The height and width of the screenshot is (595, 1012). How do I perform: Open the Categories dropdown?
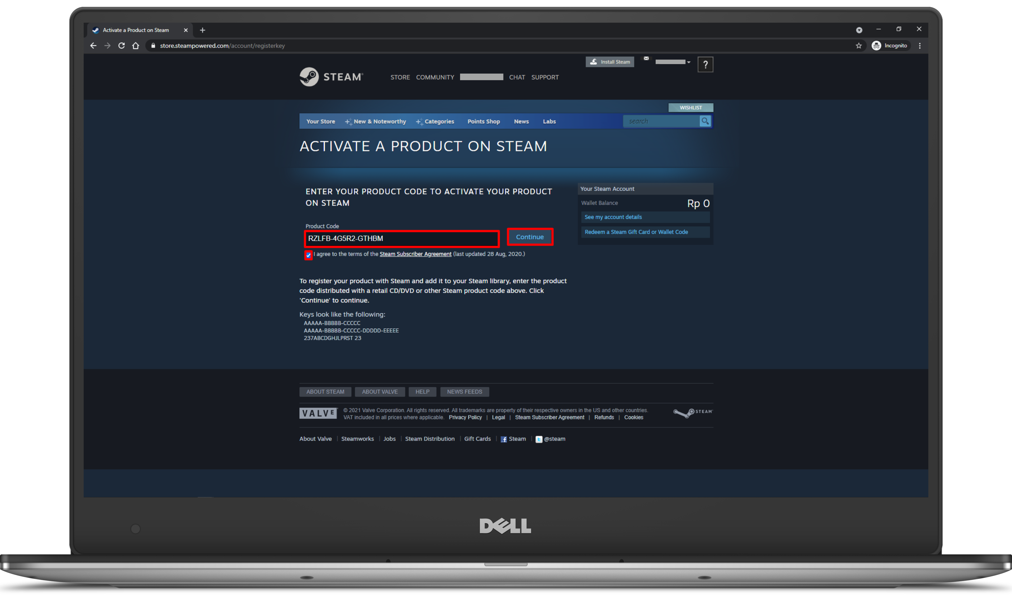pos(439,121)
